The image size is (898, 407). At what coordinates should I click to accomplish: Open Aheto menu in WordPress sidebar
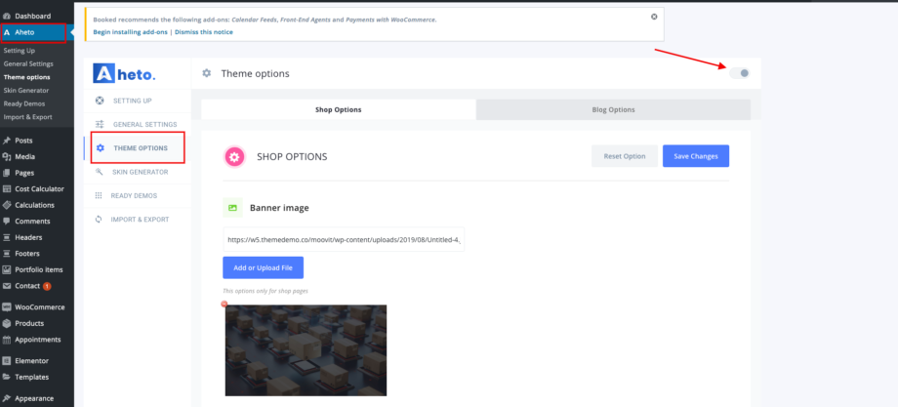(33, 32)
